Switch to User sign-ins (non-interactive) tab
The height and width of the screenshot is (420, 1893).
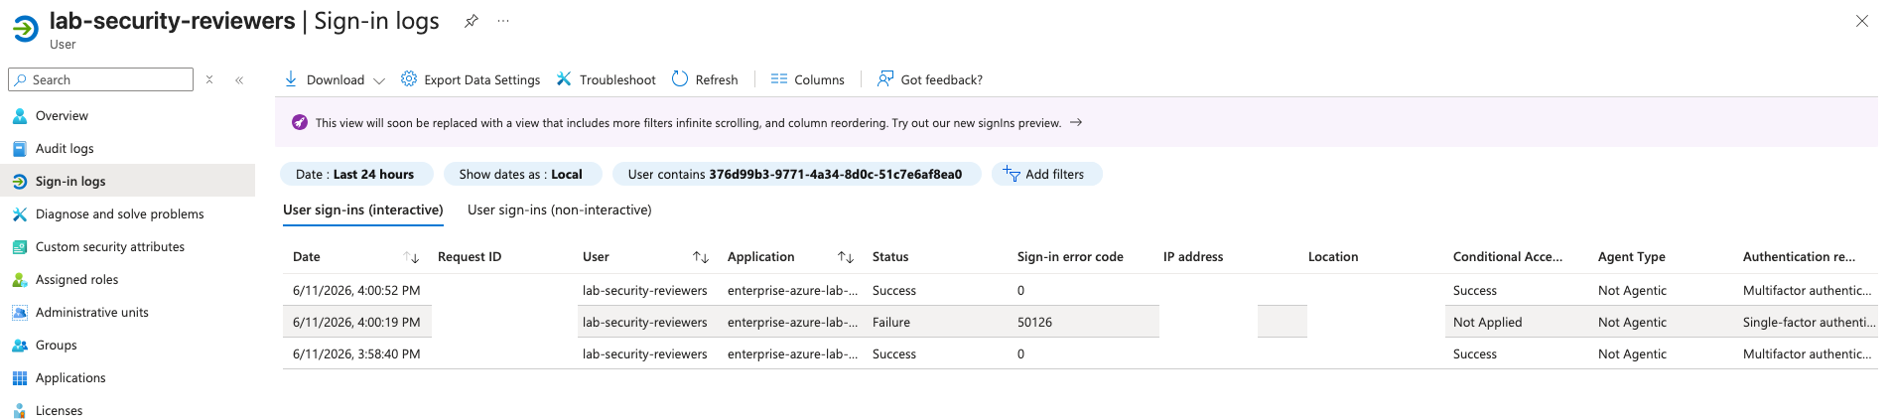[x=560, y=210]
